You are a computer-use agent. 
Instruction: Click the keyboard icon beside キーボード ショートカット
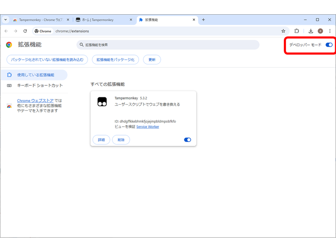9,86
